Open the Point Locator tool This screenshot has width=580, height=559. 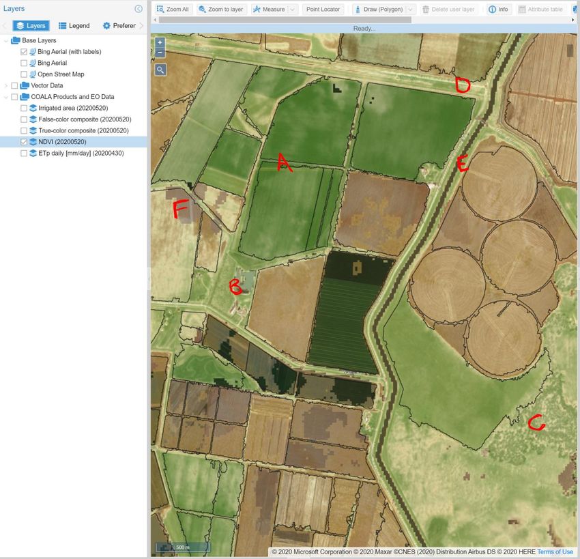[323, 10]
